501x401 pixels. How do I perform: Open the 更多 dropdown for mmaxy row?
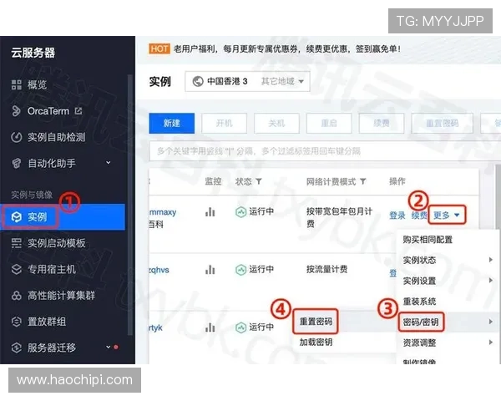pos(447,215)
